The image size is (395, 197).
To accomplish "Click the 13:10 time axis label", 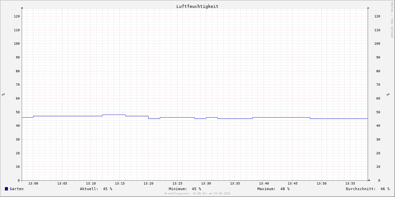I will 91,183.
